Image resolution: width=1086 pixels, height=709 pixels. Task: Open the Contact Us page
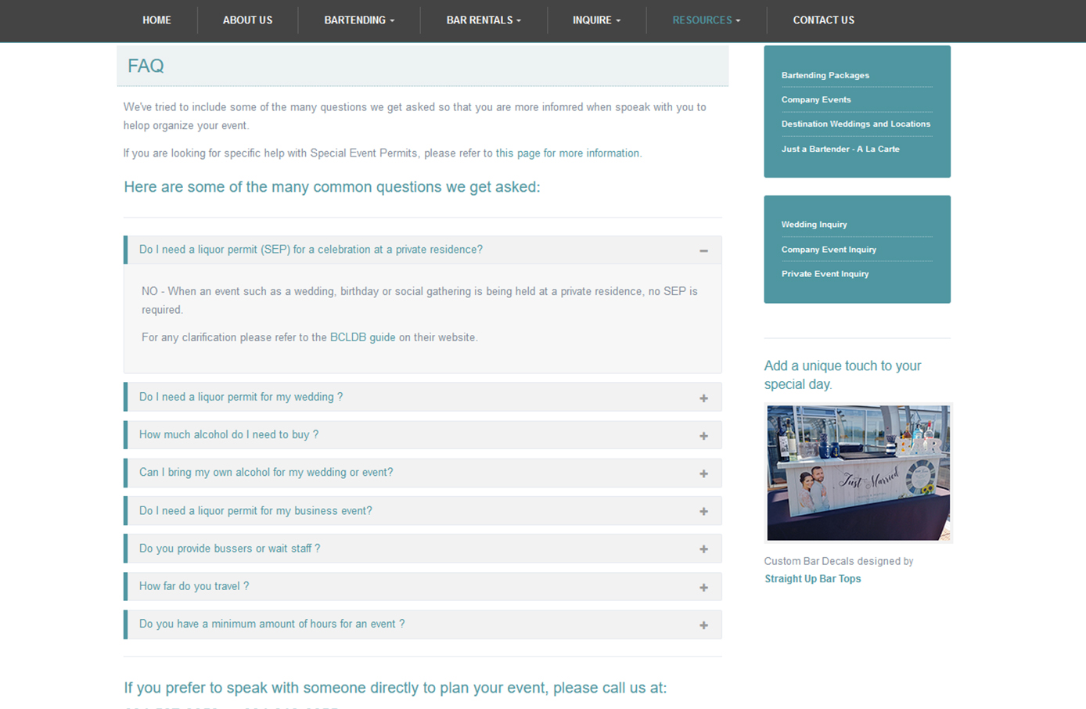pos(823,20)
